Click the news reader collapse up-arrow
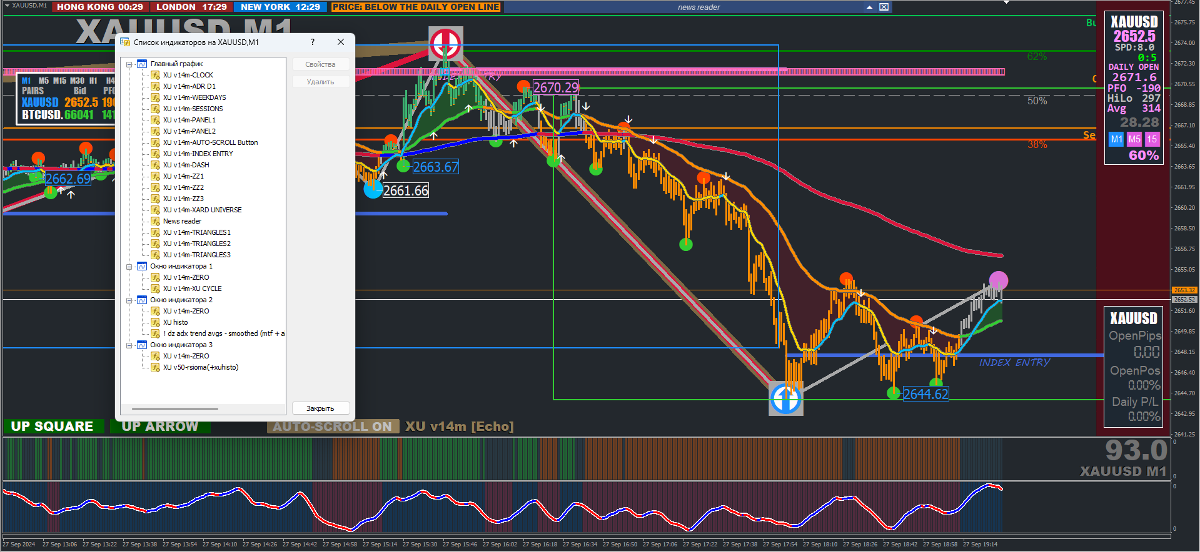Screen dimensions: 1200x552 pos(869,7)
